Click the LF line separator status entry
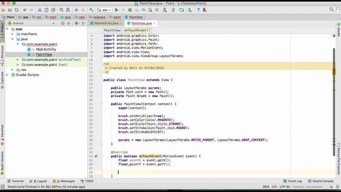This screenshot has width=341, height=192. 274,187
